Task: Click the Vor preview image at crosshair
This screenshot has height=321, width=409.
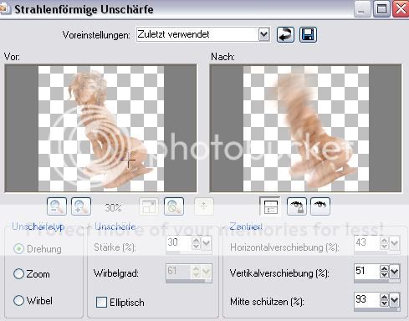Action: tap(129, 160)
